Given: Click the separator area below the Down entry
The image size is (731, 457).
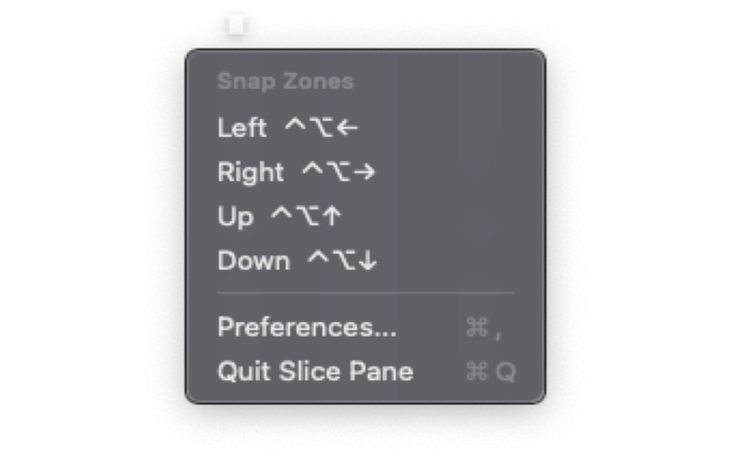Looking at the screenshot, I should click(365, 293).
